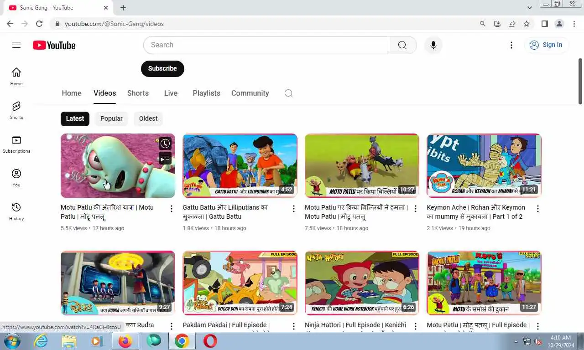
Task: Click the page vertical scrollbar
Action: click(580, 81)
